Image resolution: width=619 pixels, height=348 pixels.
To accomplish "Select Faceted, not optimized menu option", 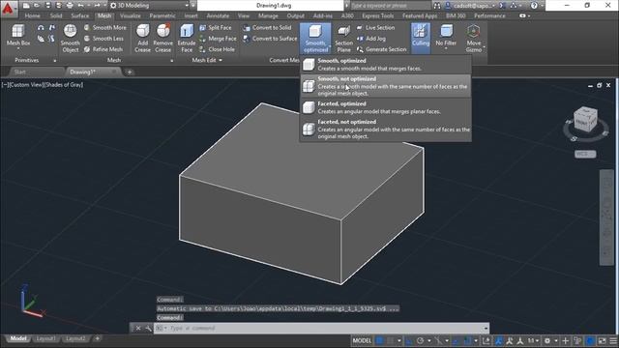I will tap(386, 129).
